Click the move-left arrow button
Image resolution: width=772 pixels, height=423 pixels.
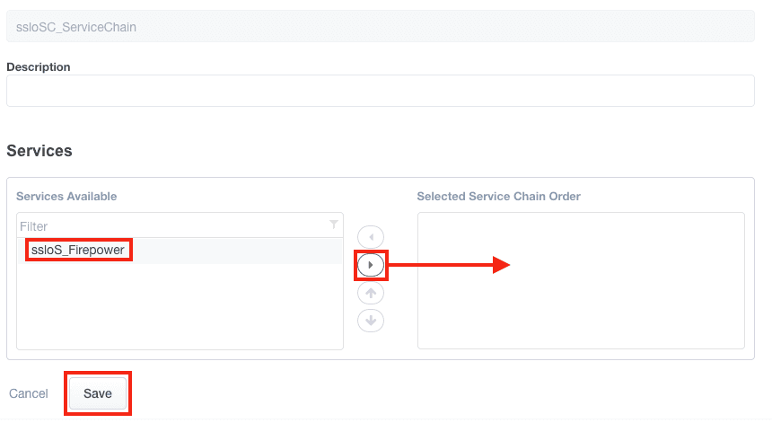point(371,237)
